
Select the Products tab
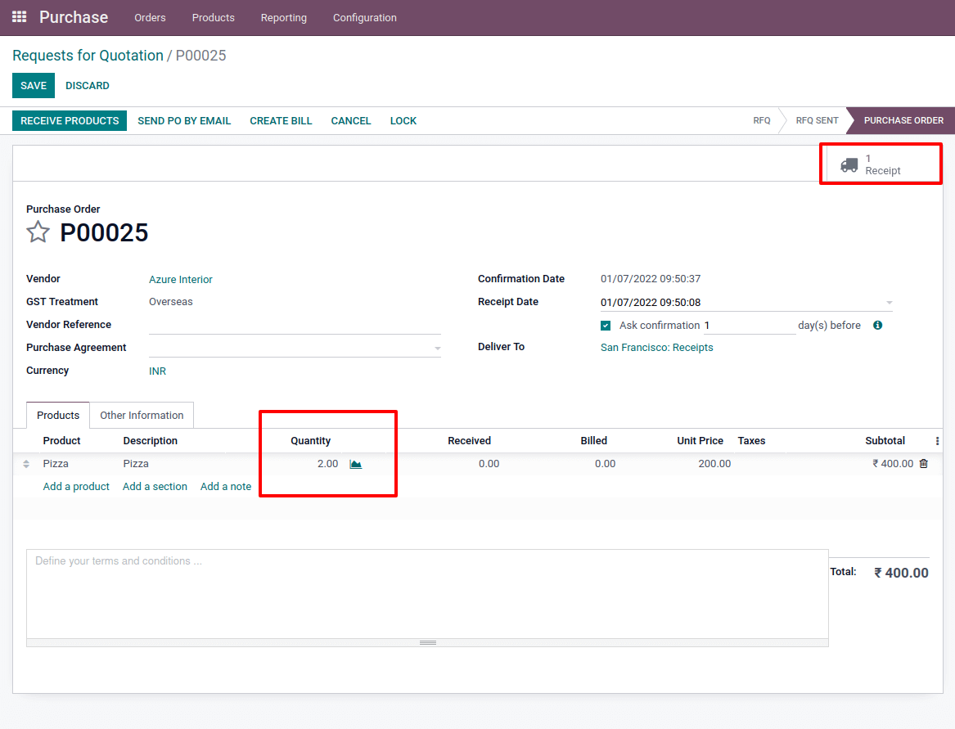pyautogui.click(x=58, y=416)
